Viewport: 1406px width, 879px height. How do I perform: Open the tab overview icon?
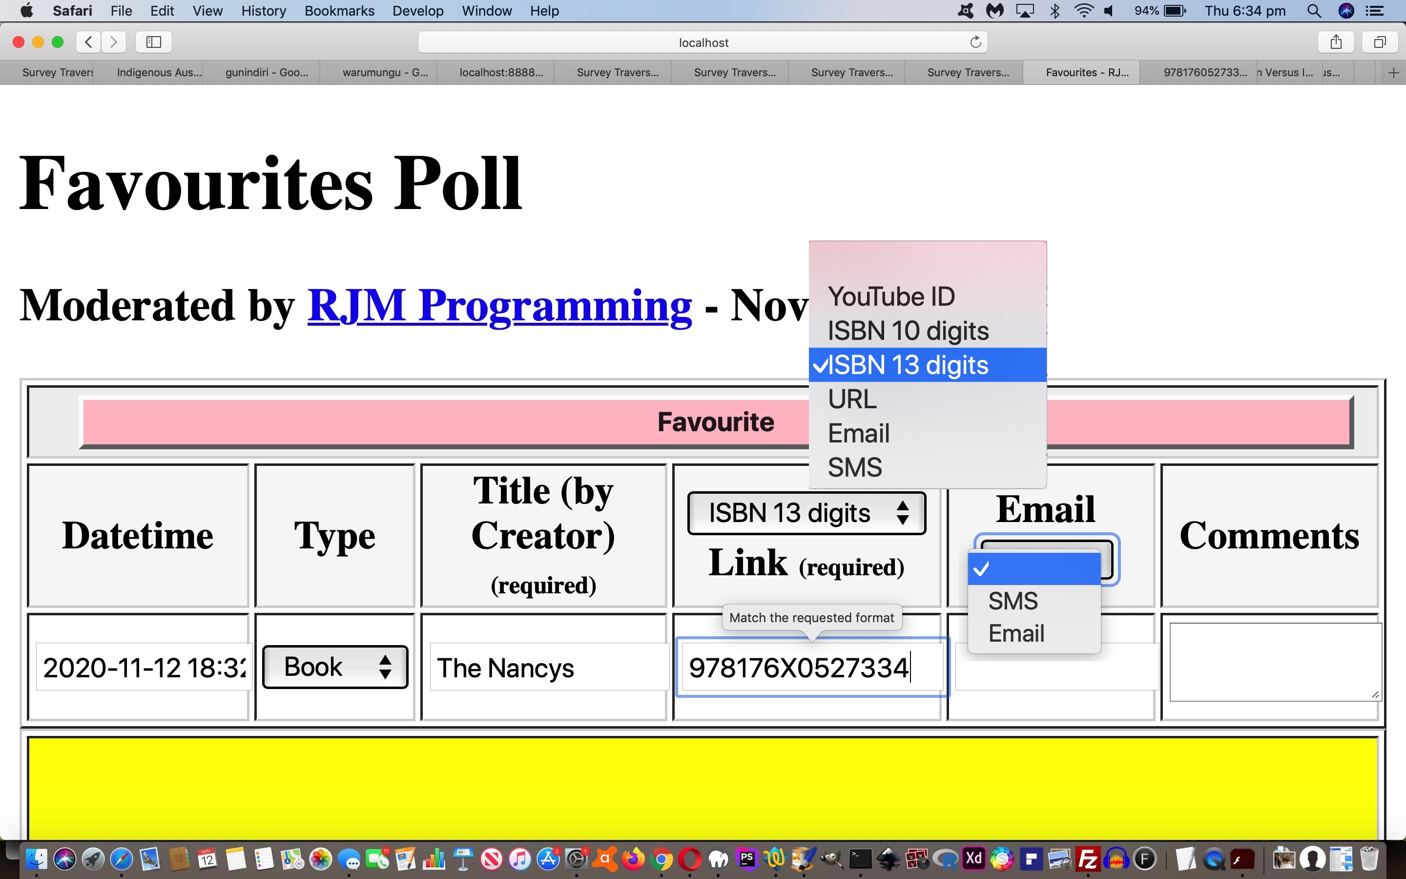coord(1380,42)
